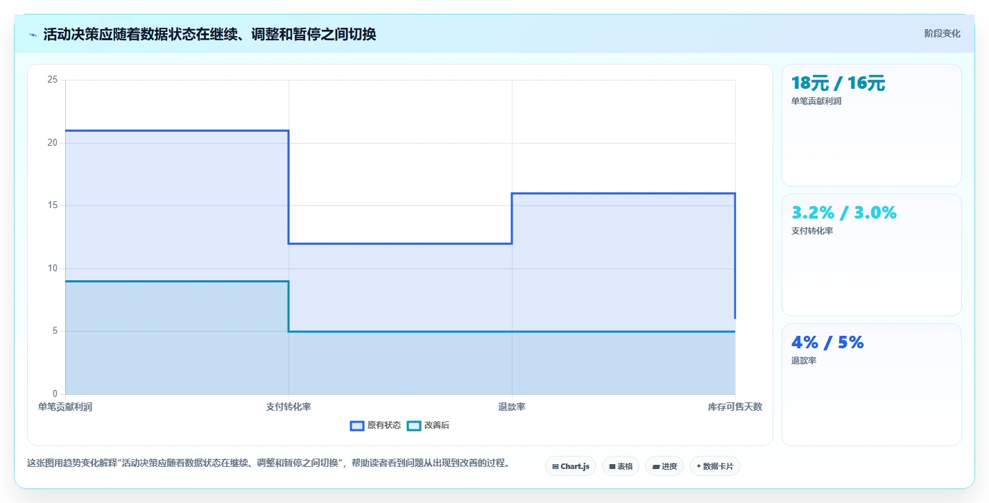
Task: Click the 原有状态 blue legend swatch
Action: (357, 425)
